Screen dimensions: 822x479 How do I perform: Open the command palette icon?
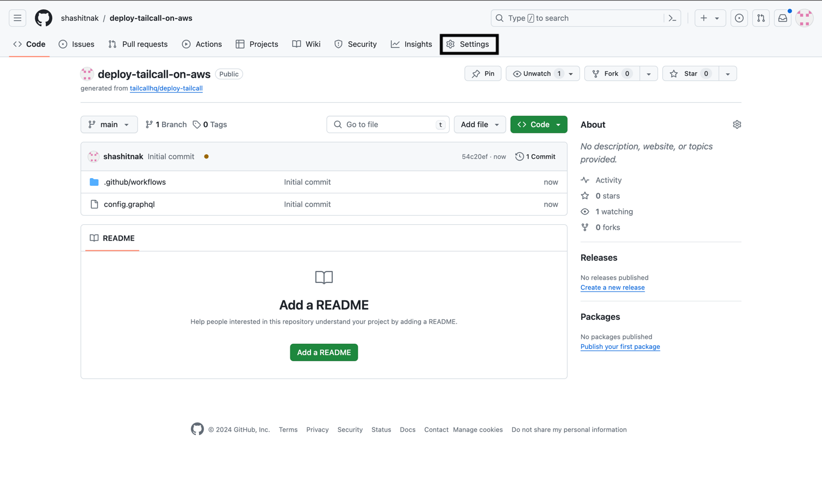(672, 18)
